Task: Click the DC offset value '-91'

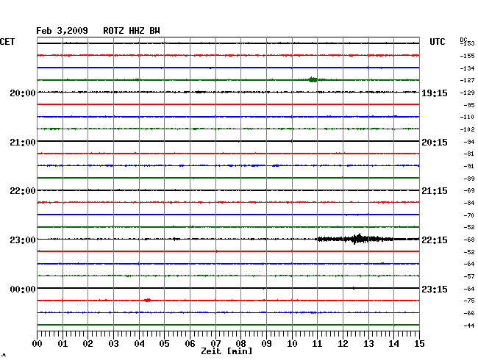Action: pos(469,166)
